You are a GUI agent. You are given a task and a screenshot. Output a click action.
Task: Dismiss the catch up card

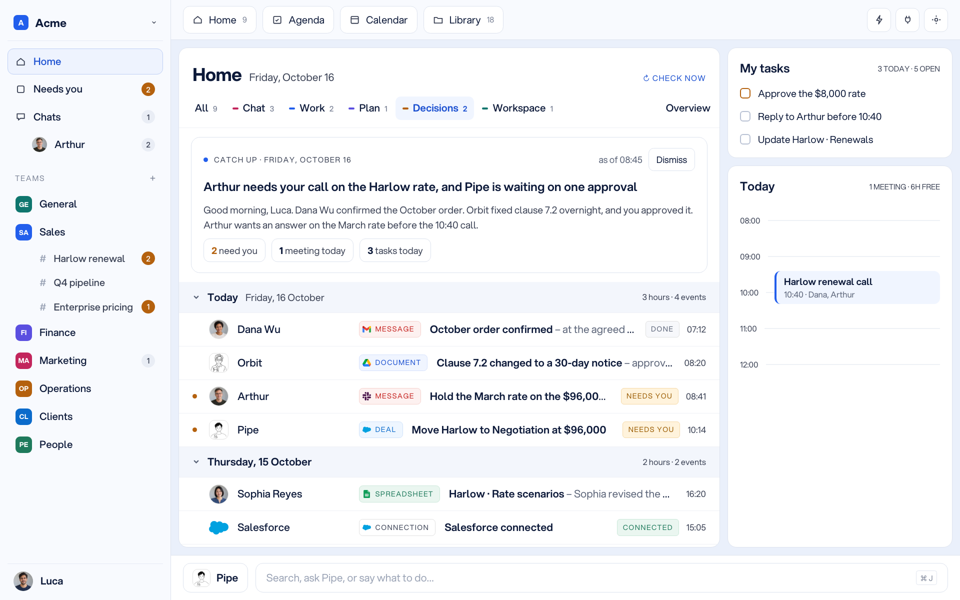[671, 160]
